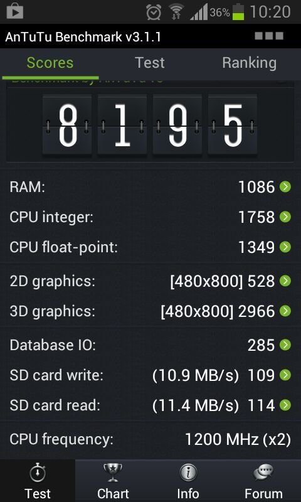Viewport: 301px width, 502px height.
Task: Tap the Test stopwatch icon in bottom bar
Action: [x=38, y=473]
